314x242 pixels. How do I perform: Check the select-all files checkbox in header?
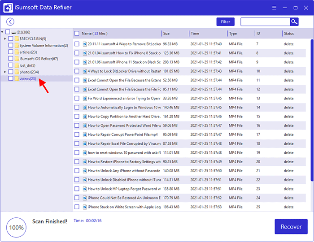point(77,34)
